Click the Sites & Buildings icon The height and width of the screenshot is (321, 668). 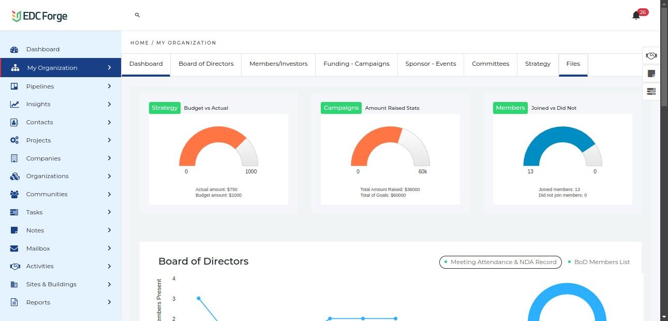(x=15, y=284)
